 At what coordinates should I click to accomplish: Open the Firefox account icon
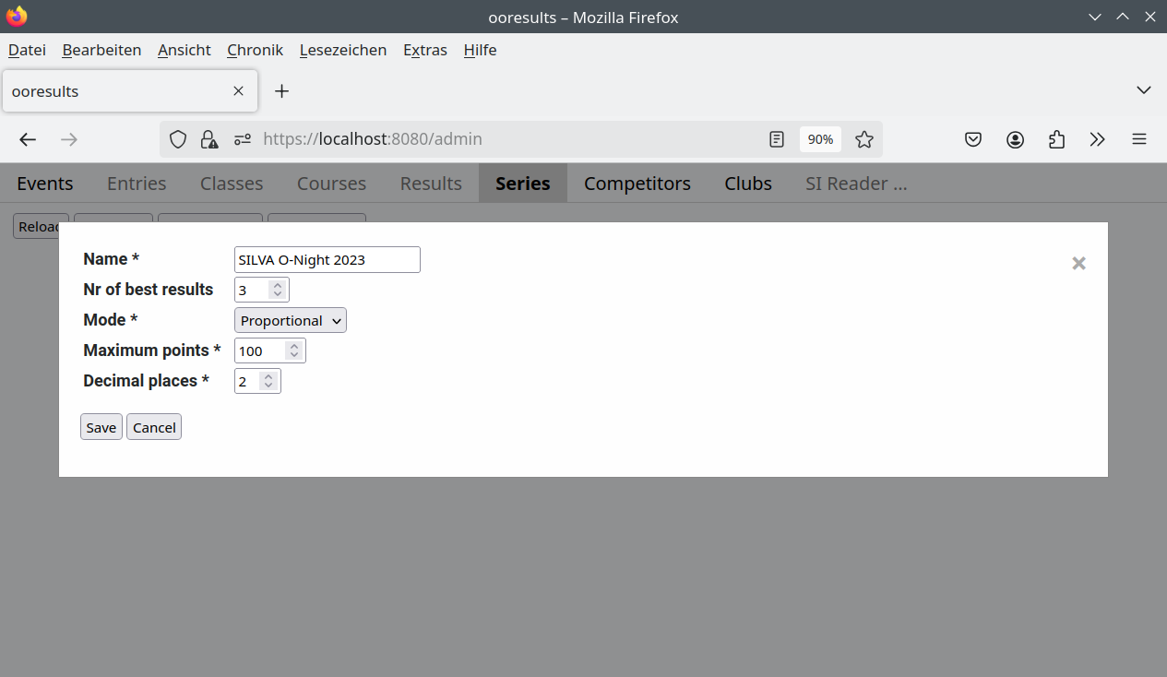1015,139
